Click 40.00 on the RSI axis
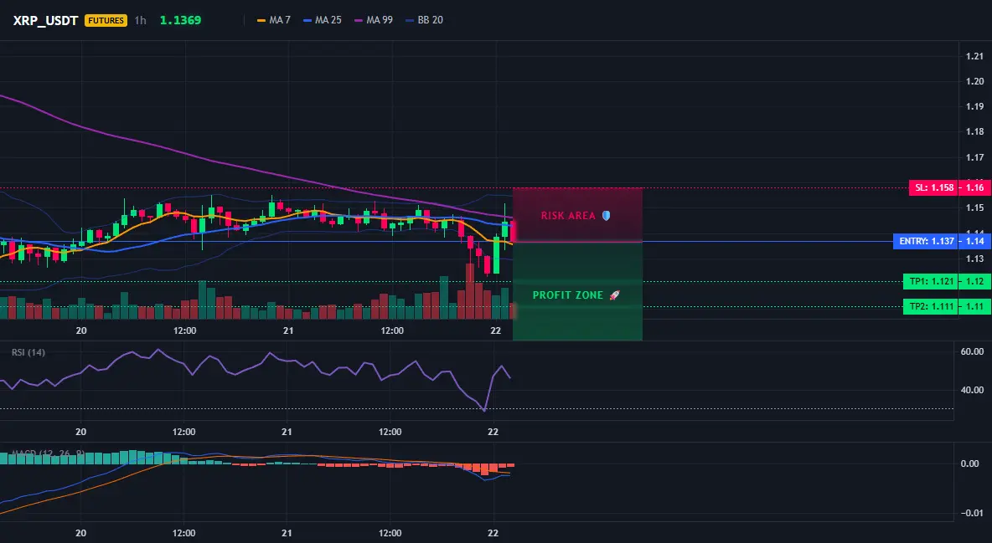This screenshot has width=992, height=543. click(x=973, y=390)
